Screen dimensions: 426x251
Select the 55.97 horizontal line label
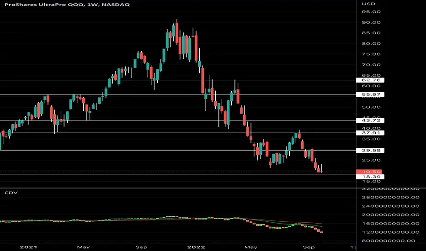pos(370,95)
